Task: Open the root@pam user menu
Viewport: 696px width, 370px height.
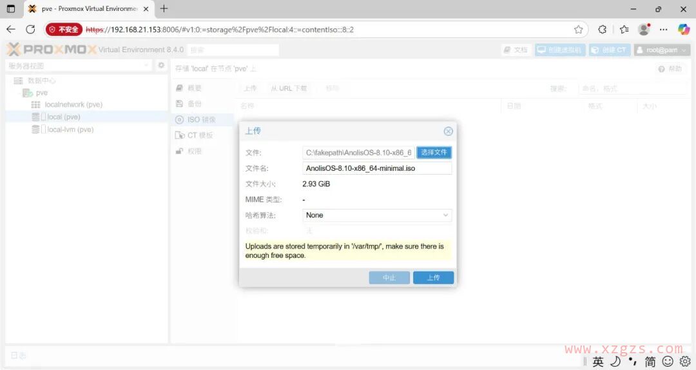Action: pos(662,50)
